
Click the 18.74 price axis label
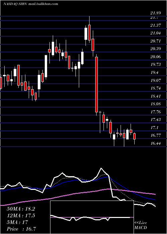(x=156, y=88)
